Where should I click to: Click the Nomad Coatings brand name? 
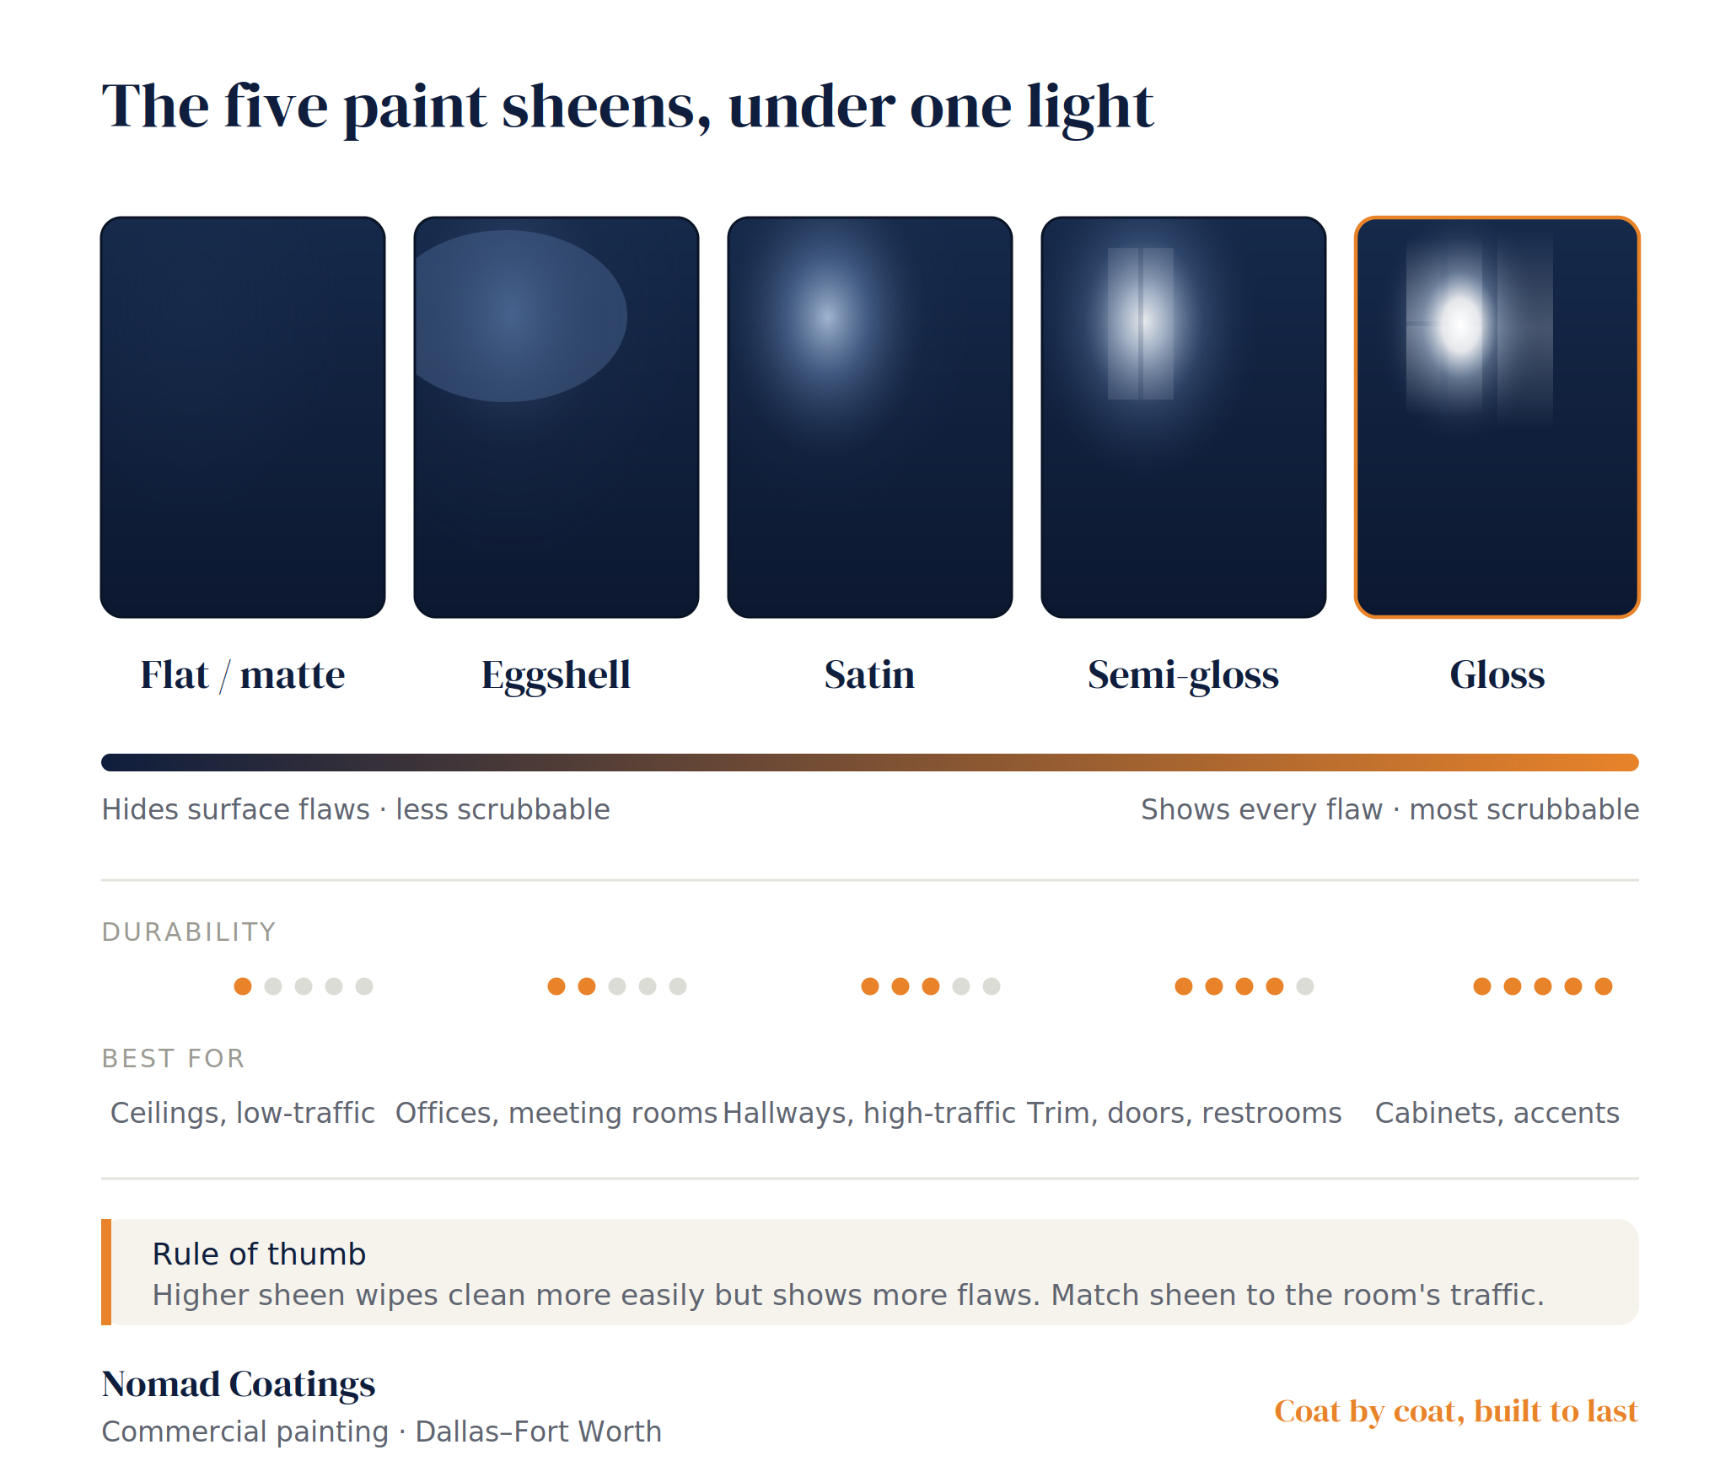(x=239, y=1384)
